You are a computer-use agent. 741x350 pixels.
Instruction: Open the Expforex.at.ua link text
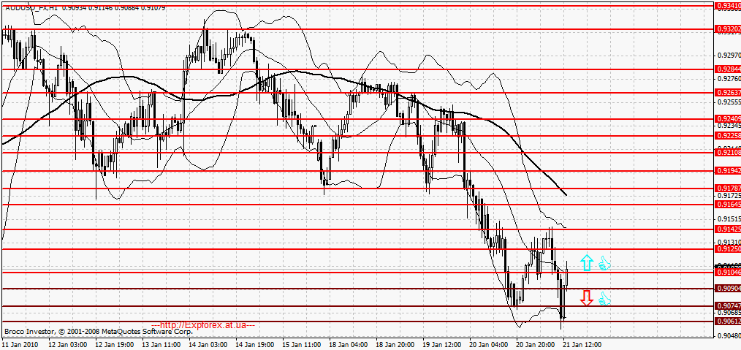point(204,325)
